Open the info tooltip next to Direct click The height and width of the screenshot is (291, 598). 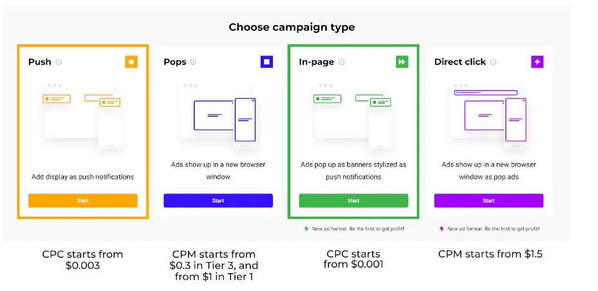(493, 62)
